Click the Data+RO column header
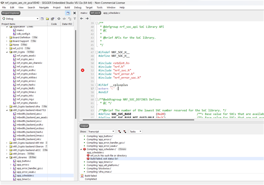 point(67,24)
